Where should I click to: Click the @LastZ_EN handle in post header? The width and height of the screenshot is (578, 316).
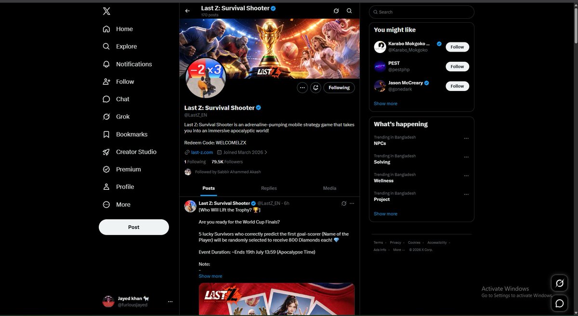[x=269, y=203]
